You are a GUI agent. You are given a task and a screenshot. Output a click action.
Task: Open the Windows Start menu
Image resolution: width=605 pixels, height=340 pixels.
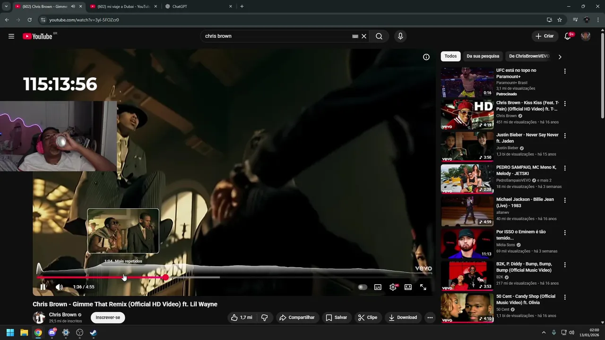[x=10, y=332]
